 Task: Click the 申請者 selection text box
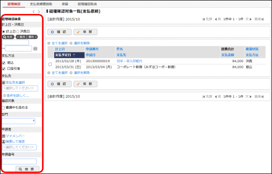(19, 147)
